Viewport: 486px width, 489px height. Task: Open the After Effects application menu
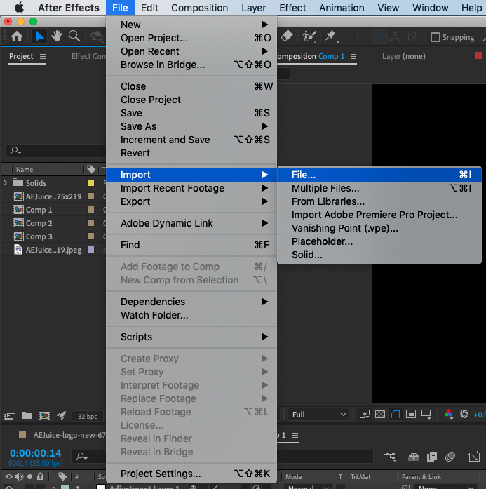(x=69, y=8)
